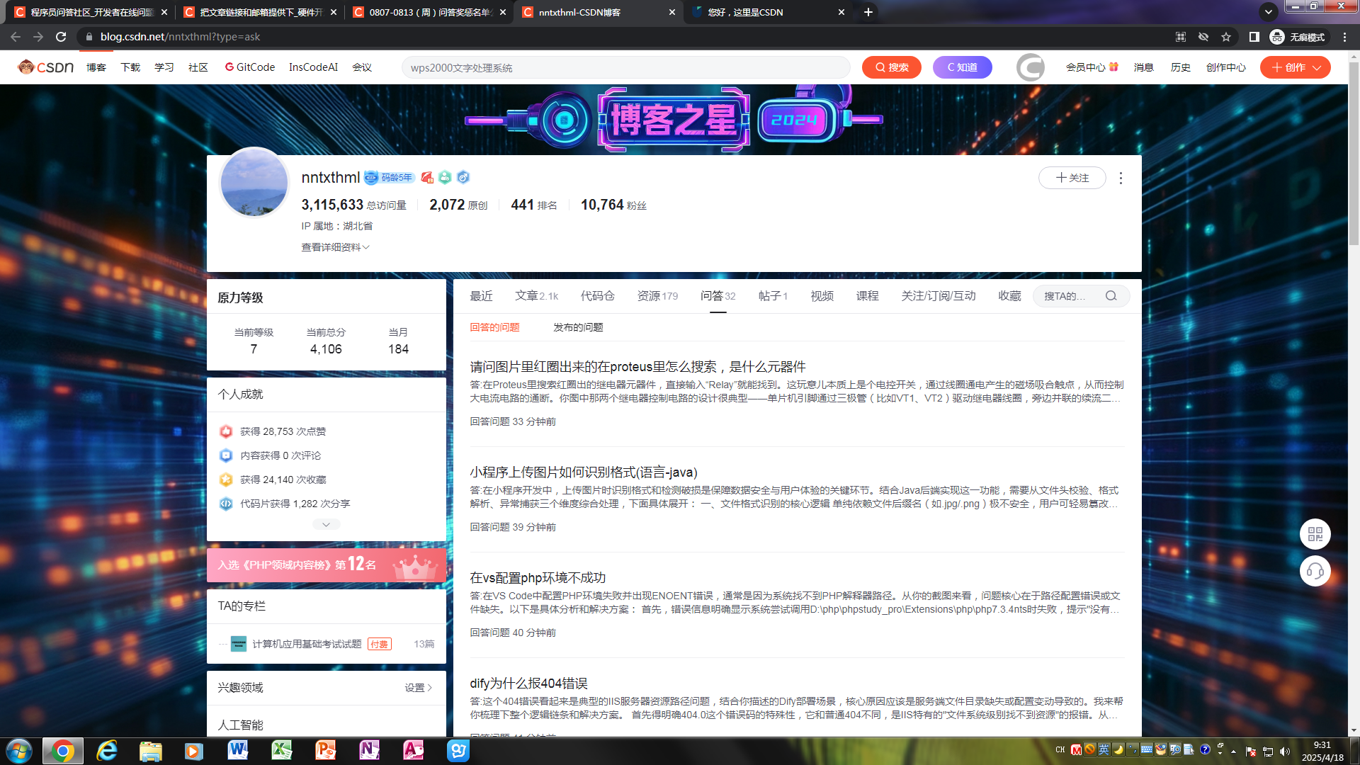Open question dify为什么报404错误

(x=528, y=684)
